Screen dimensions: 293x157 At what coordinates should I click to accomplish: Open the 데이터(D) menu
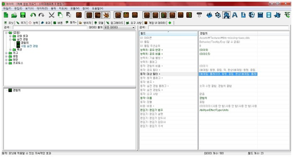pos(42,8)
